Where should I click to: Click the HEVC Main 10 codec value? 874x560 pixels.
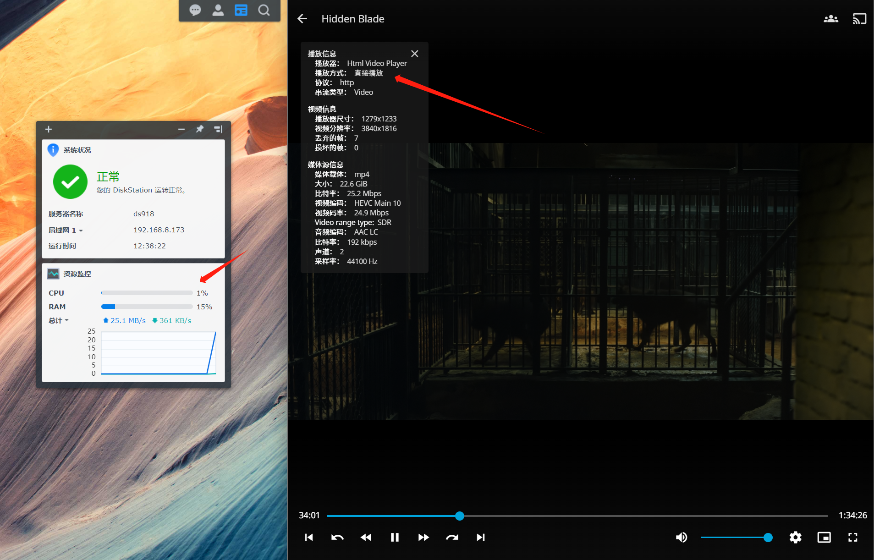click(377, 203)
